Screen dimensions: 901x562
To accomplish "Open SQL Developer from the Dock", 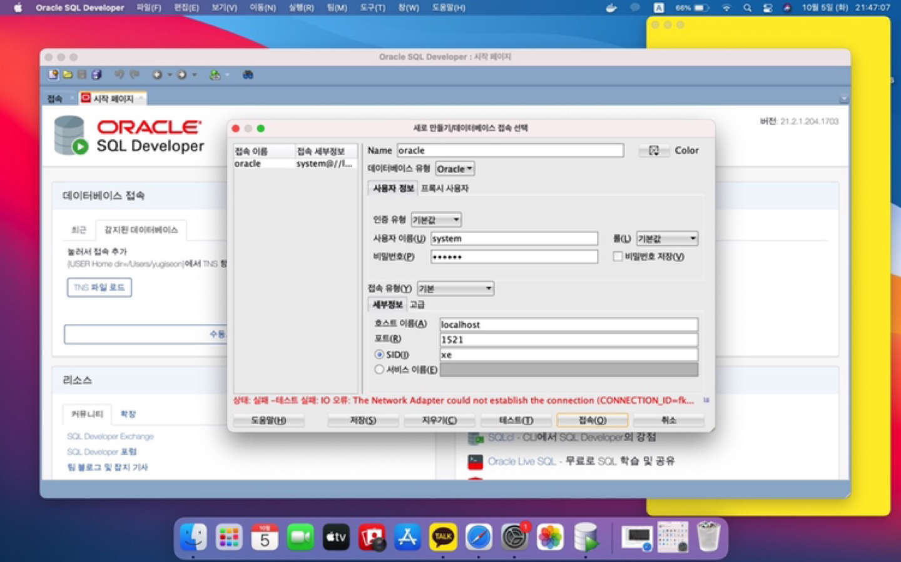I will pyautogui.click(x=586, y=537).
